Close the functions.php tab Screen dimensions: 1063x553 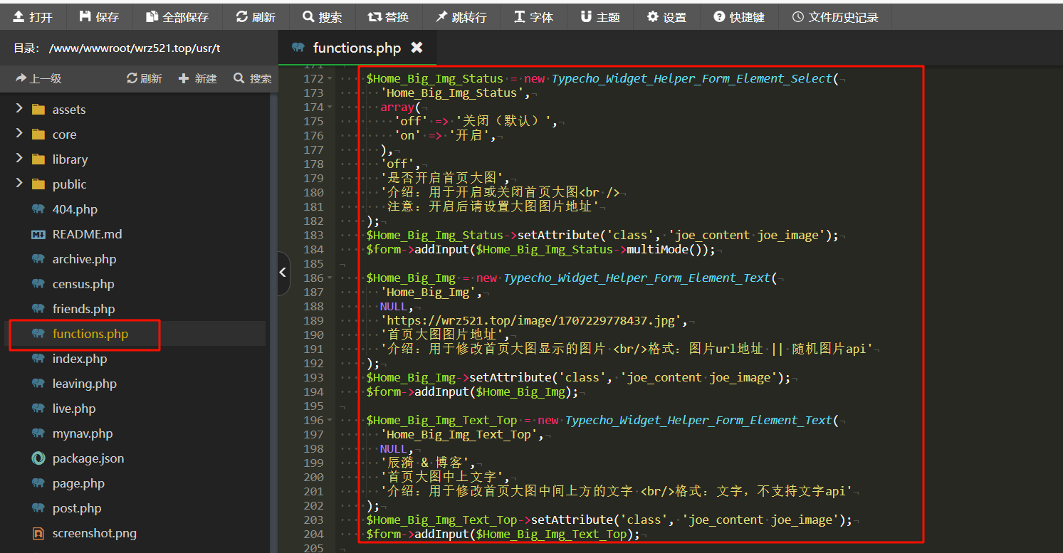pos(417,48)
